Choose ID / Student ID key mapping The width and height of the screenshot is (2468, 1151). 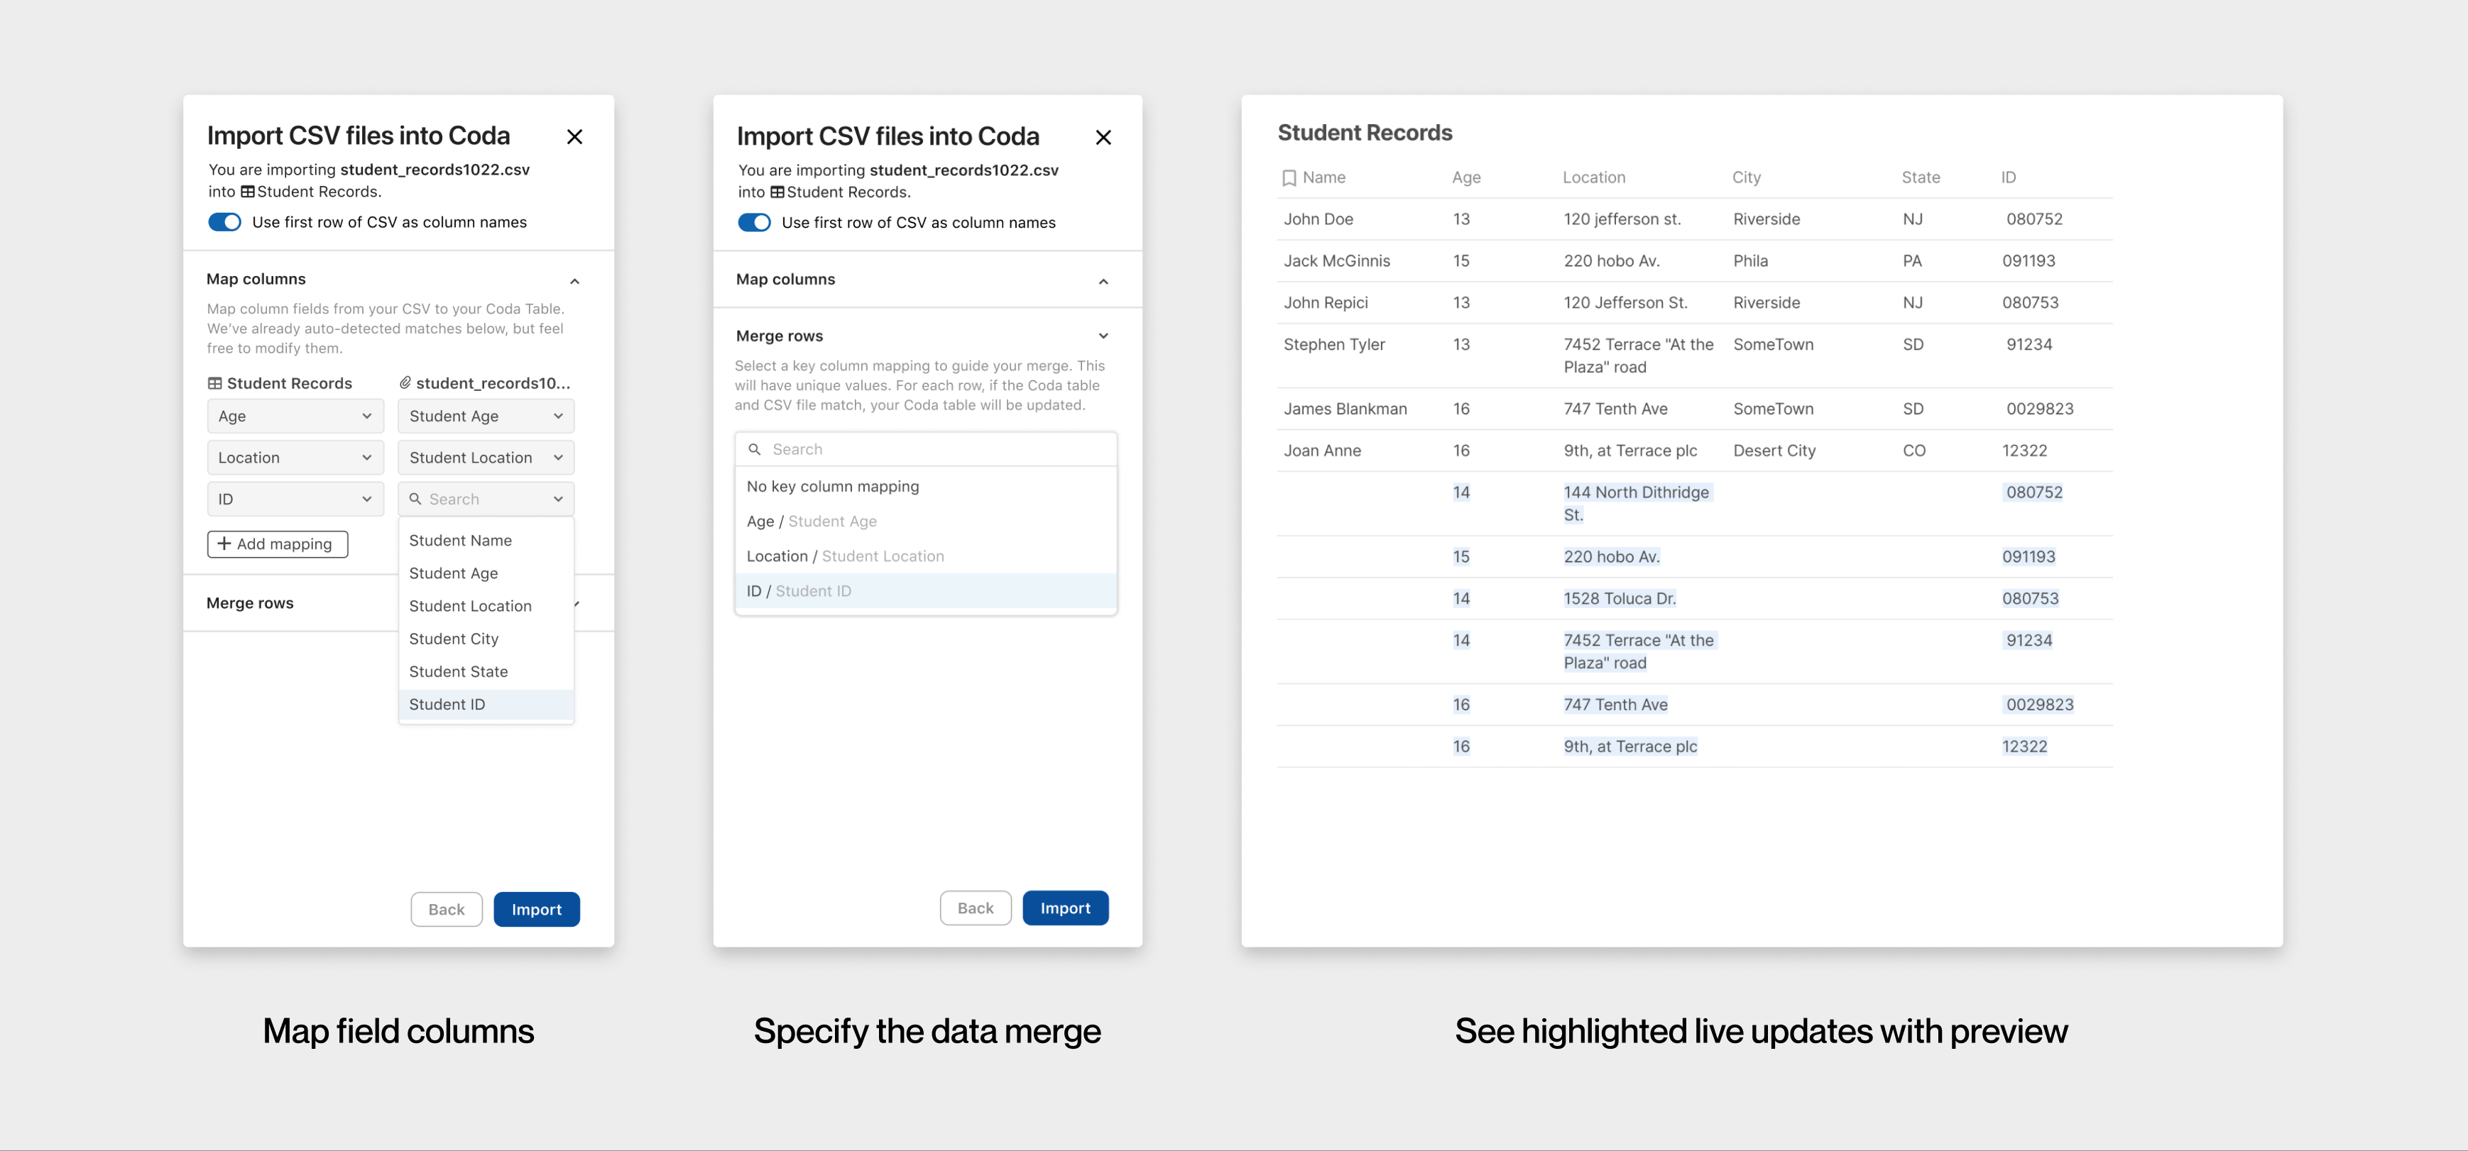799,591
